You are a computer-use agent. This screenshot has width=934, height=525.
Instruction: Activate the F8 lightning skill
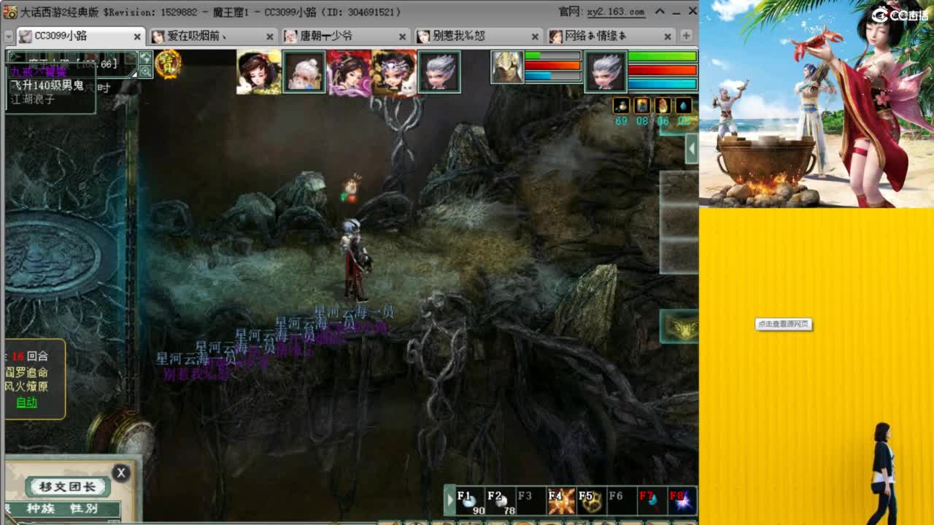click(682, 501)
